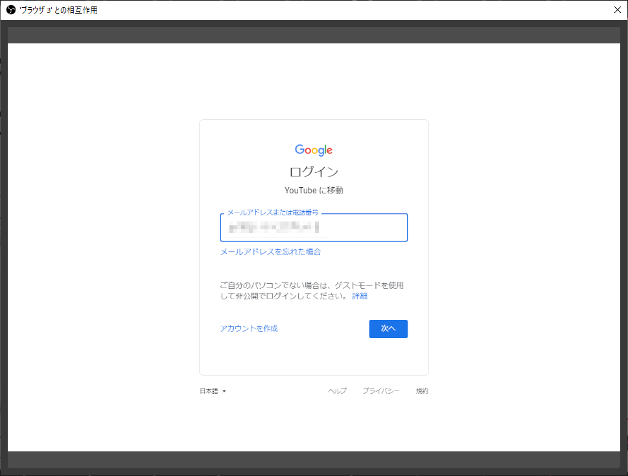Click the Google logo
The width and height of the screenshot is (628, 476).
tap(313, 150)
